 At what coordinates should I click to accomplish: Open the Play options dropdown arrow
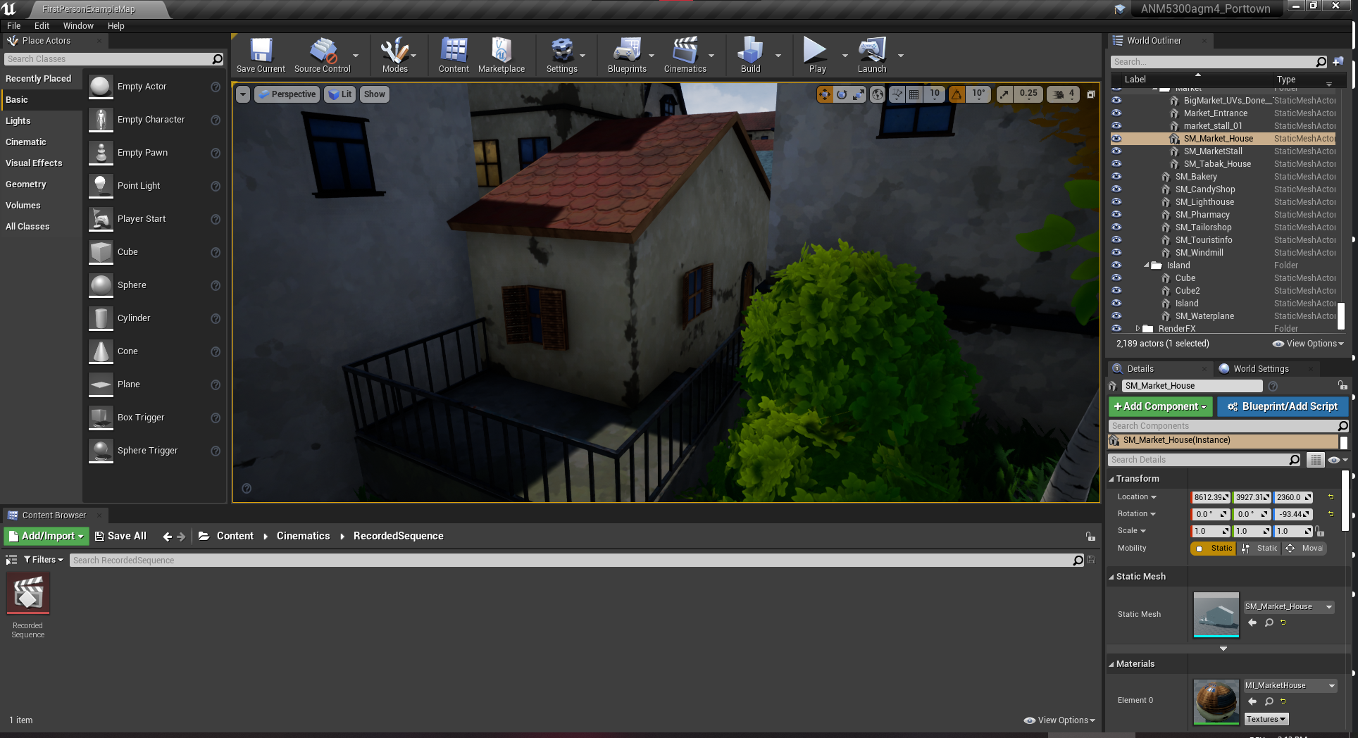pos(845,55)
